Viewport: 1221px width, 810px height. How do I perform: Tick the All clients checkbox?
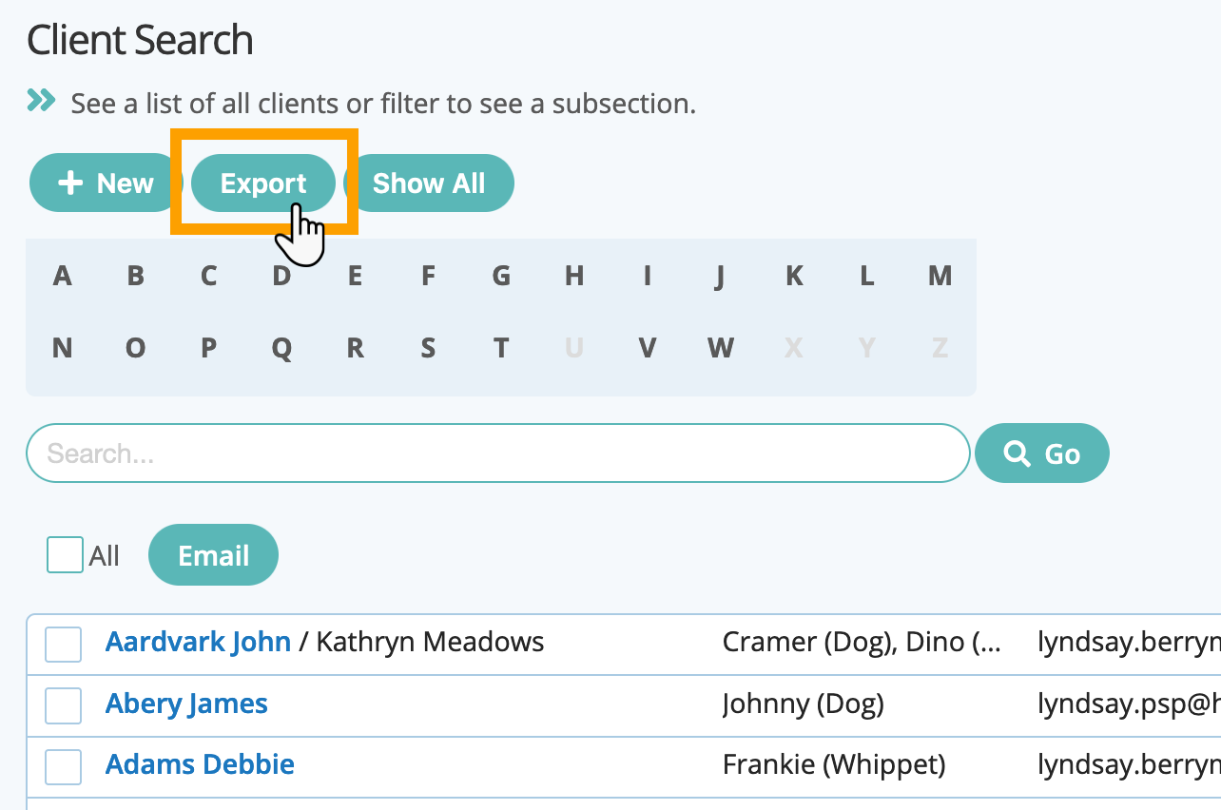[65, 555]
